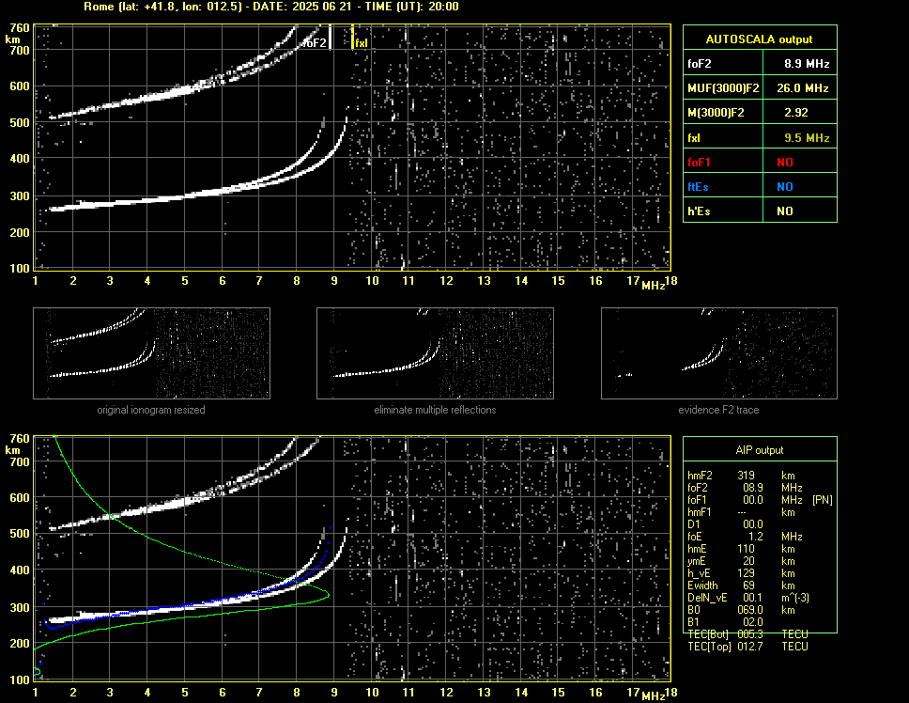Click the 760 km axis label on the top ionogram
Screen dimensions: 909x703
[x=20, y=28]
